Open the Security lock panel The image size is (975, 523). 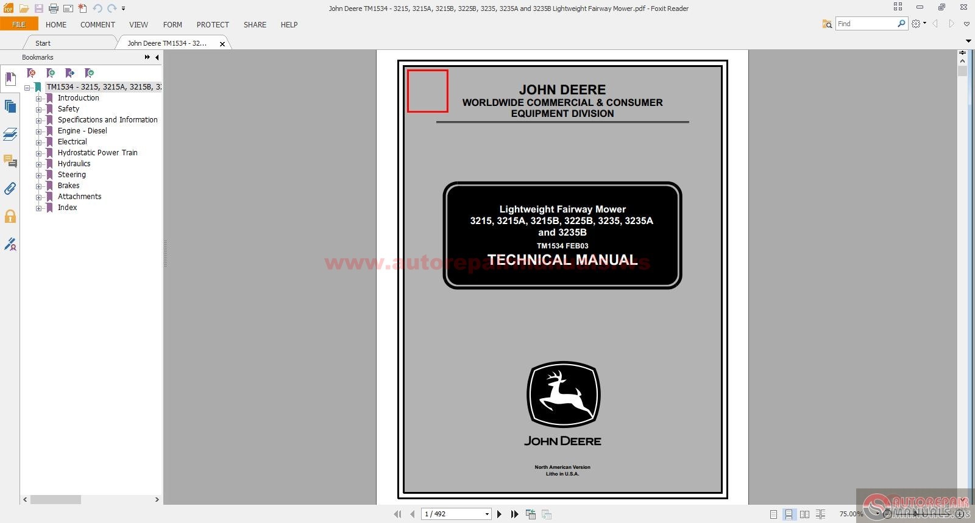tap(10, 216)
